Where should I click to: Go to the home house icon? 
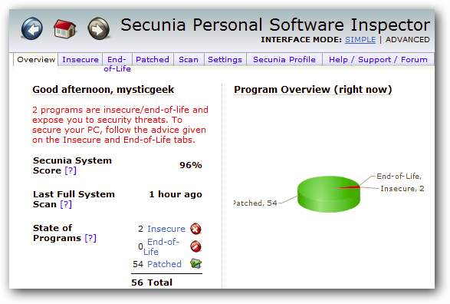click(65, 29)
